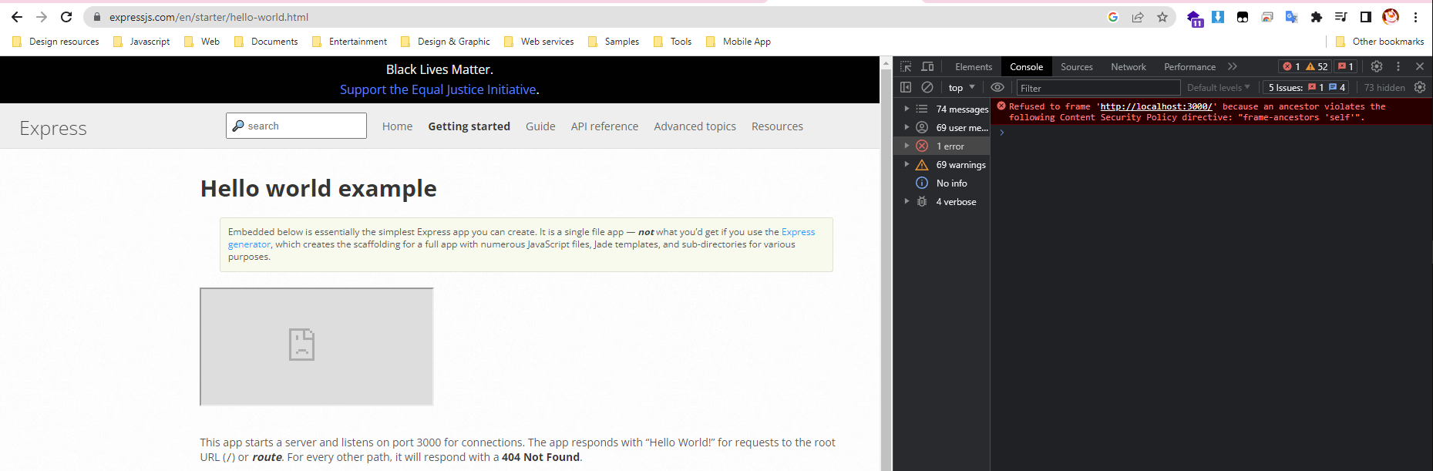
Task: Open the Javascript bookmark folder
Action: (141, 42)
